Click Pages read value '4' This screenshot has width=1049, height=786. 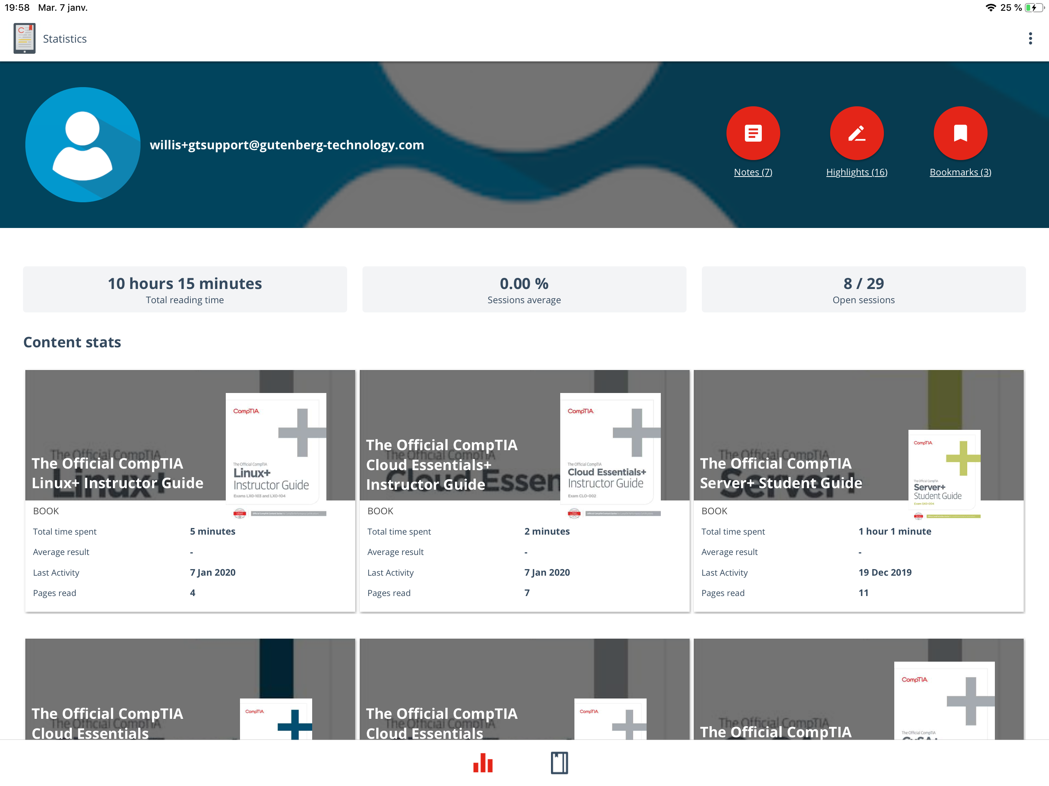point(192,593)
